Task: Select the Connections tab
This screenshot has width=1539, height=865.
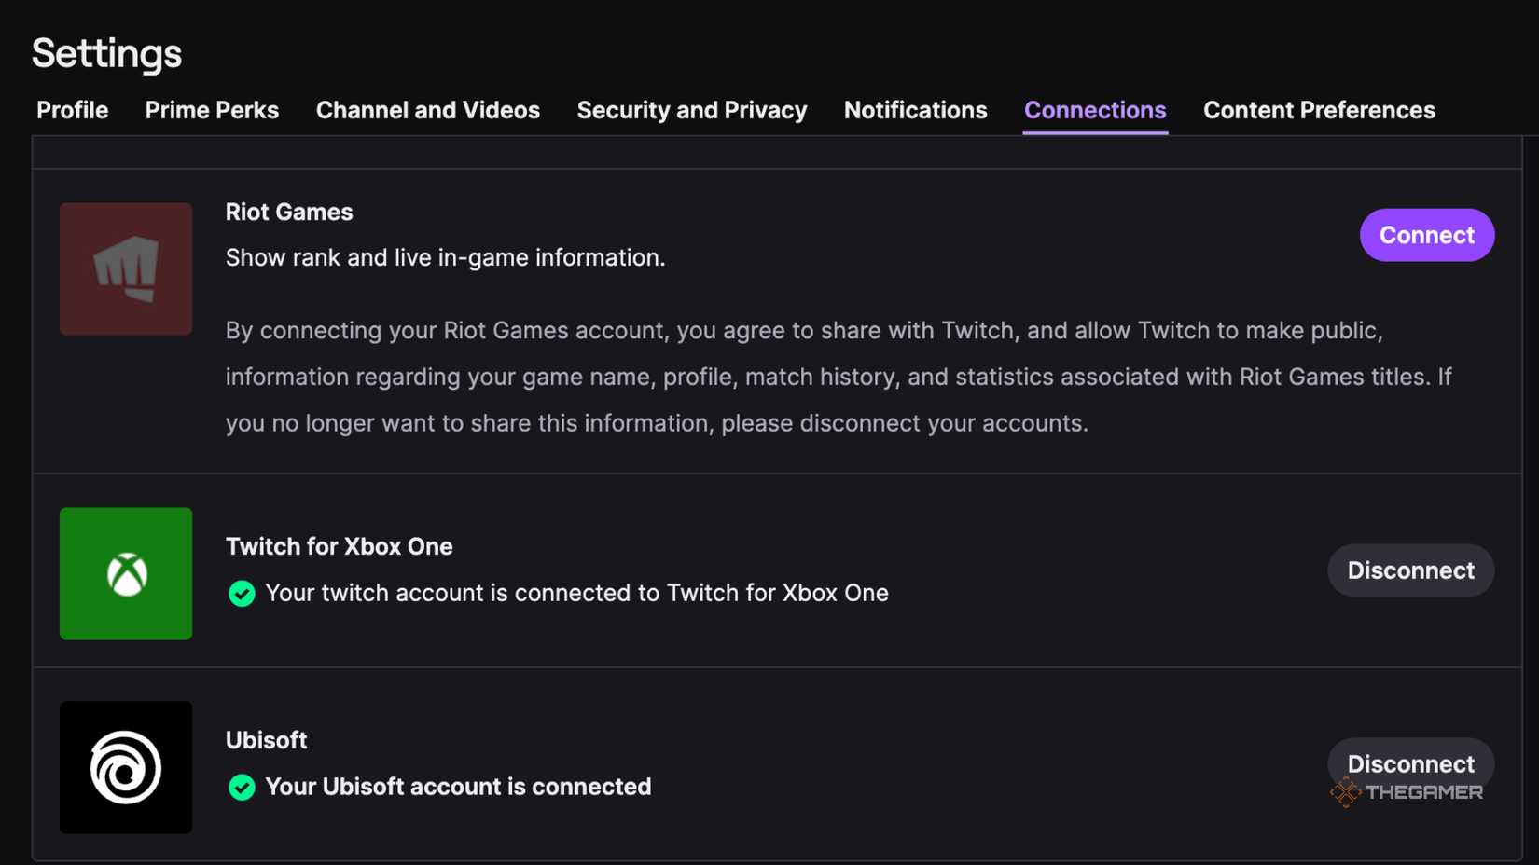Action: point(1095,110)
